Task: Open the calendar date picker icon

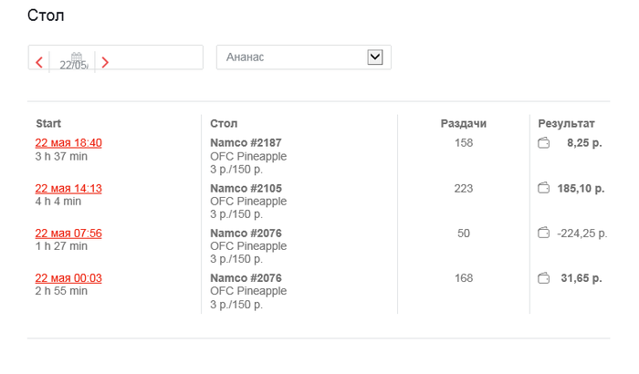Action: [77, 57]
